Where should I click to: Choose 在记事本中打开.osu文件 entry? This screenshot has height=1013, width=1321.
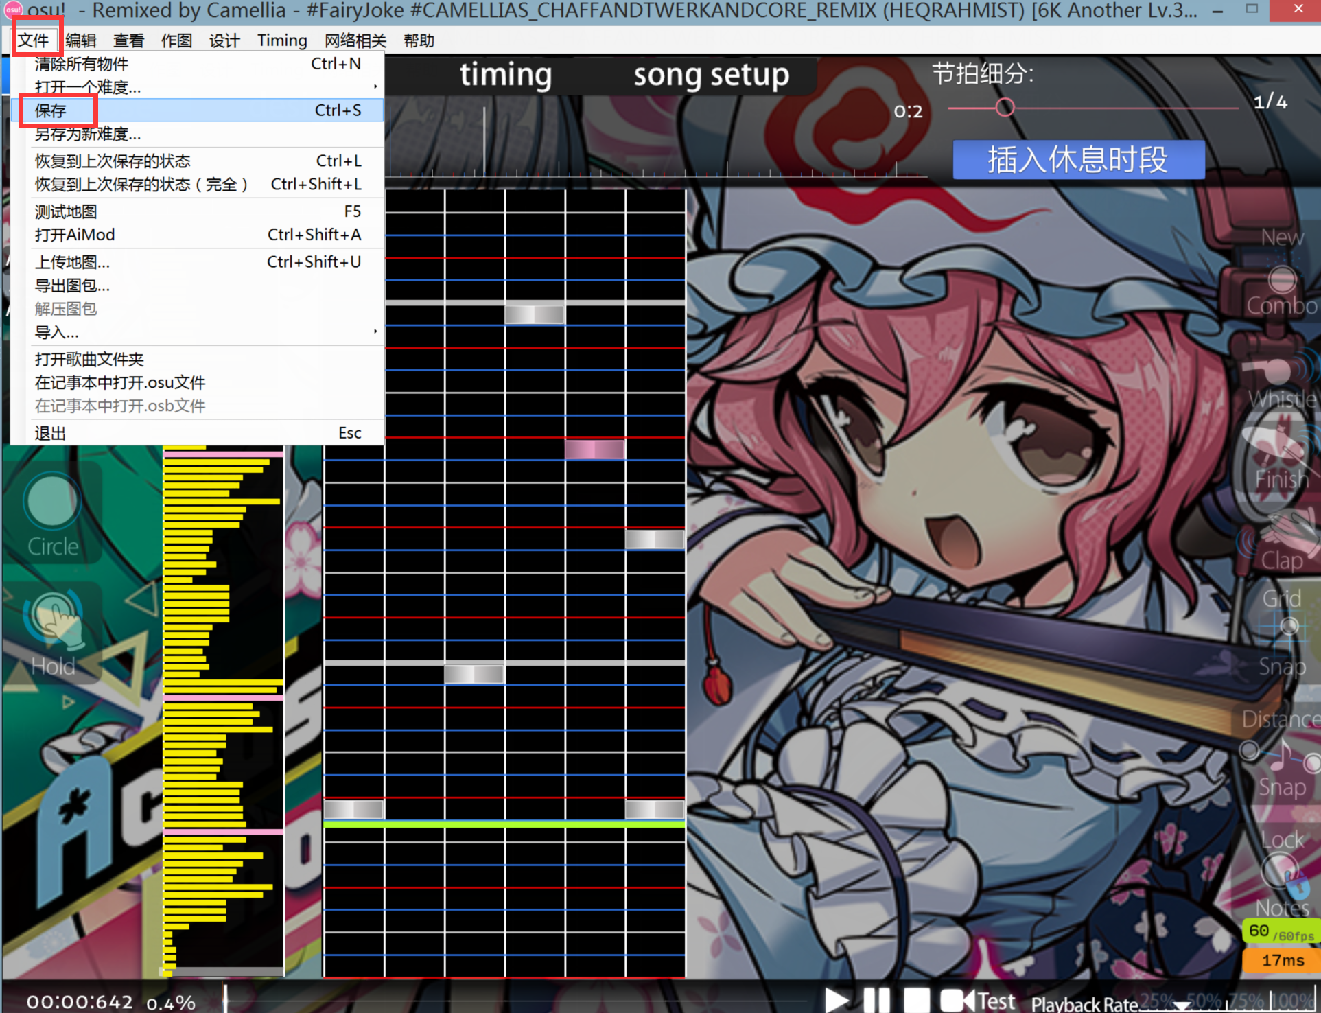tap(198, 382)
